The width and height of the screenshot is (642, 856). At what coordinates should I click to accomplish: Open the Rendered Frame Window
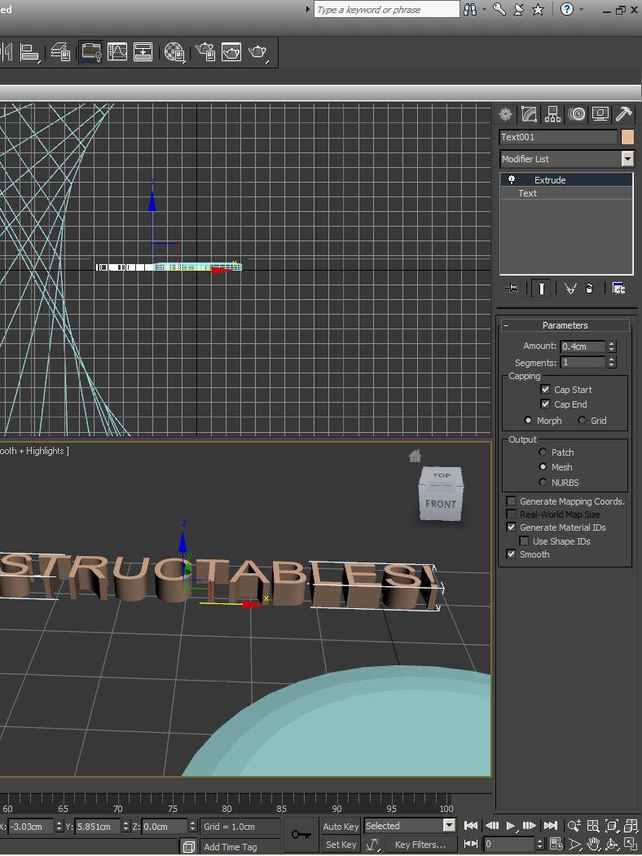coord(231,52)
